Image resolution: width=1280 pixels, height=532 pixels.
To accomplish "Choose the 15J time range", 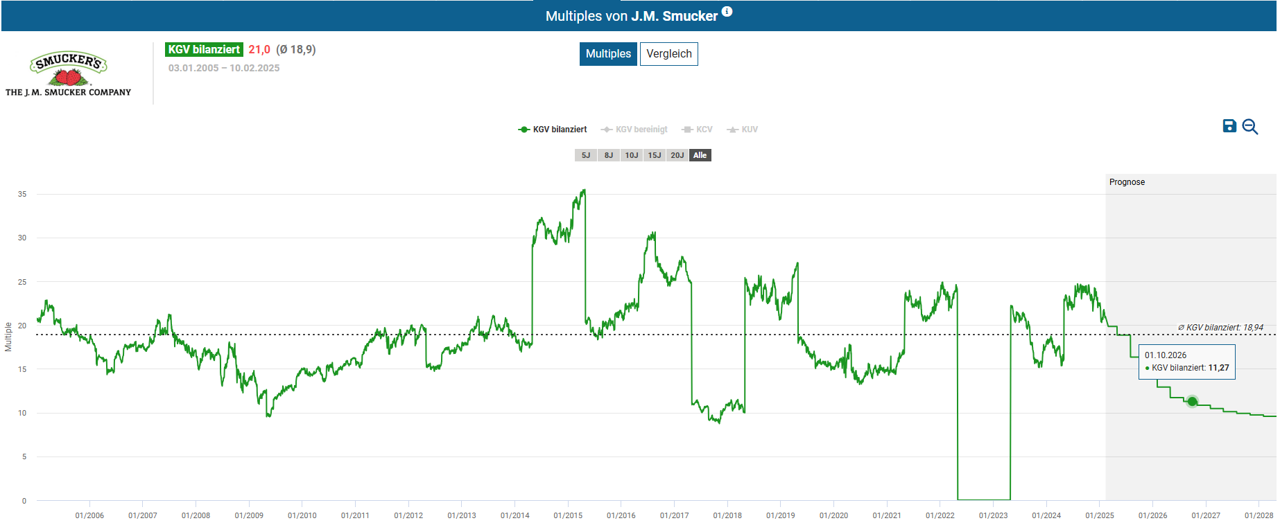I will pos(655,155).
